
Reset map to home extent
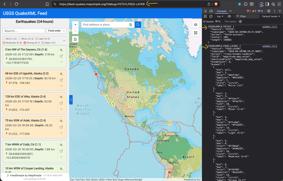coord(75,39)
